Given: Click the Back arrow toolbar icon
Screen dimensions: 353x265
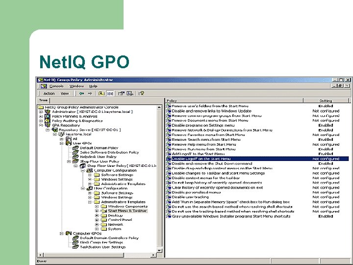Looking at the screenshot, I should [81, 94].
